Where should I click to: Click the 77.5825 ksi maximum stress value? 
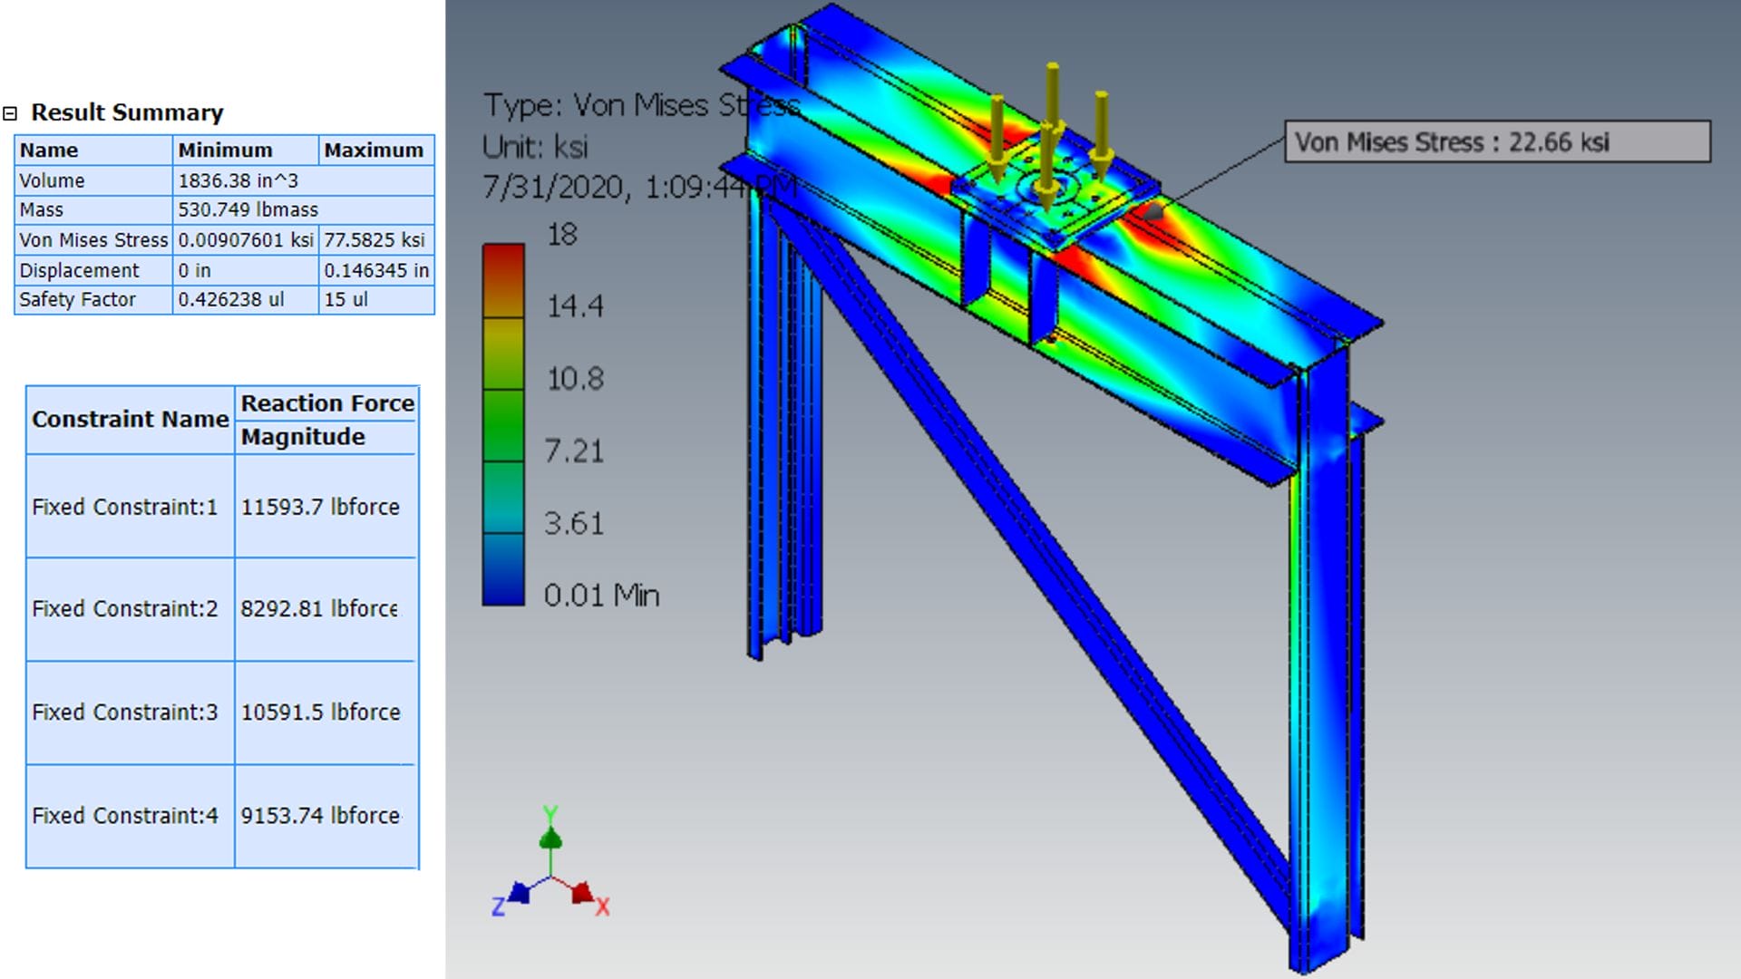(374, 240)
